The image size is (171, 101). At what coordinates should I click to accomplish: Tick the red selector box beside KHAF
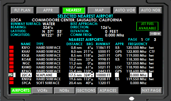pyautogui.click(x=11, y=51)
